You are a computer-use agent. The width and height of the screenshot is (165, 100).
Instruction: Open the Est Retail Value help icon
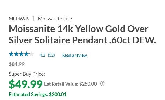click(103, 84)
